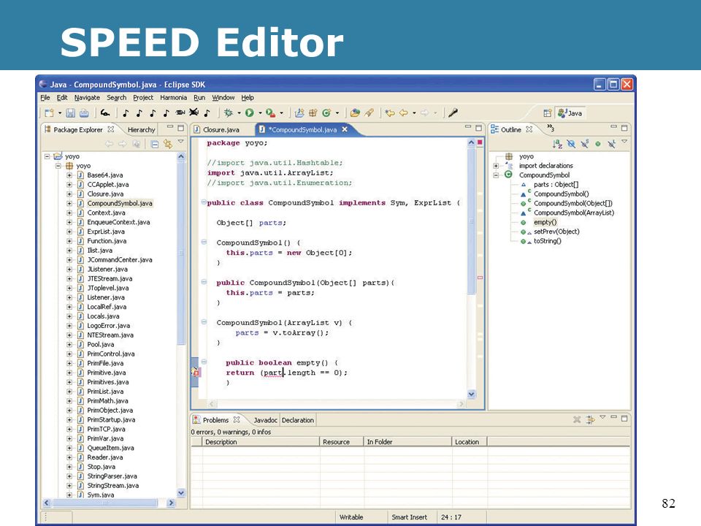Sort problems by Description column header
The width and height of the screenshot is (701, 526).
tap(261, 442)
